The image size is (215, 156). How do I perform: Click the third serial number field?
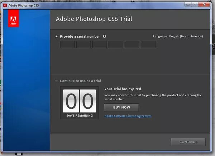click(100, 44)
